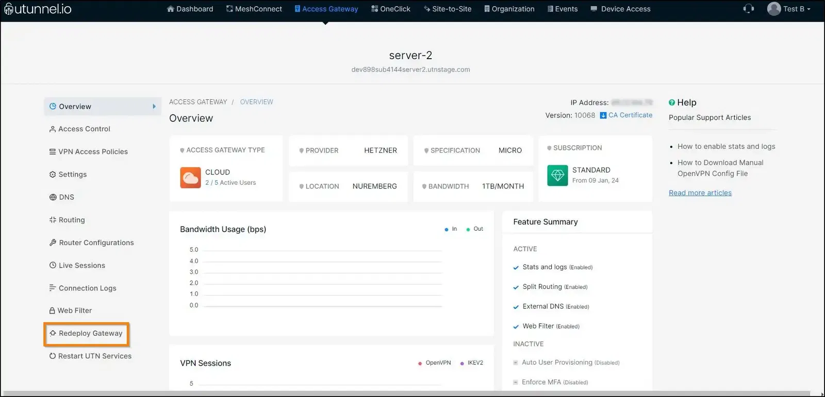Screen dimensions: 825x397
Task: Click the bottom horizontal scrollbar
Action: pos(407,394)
